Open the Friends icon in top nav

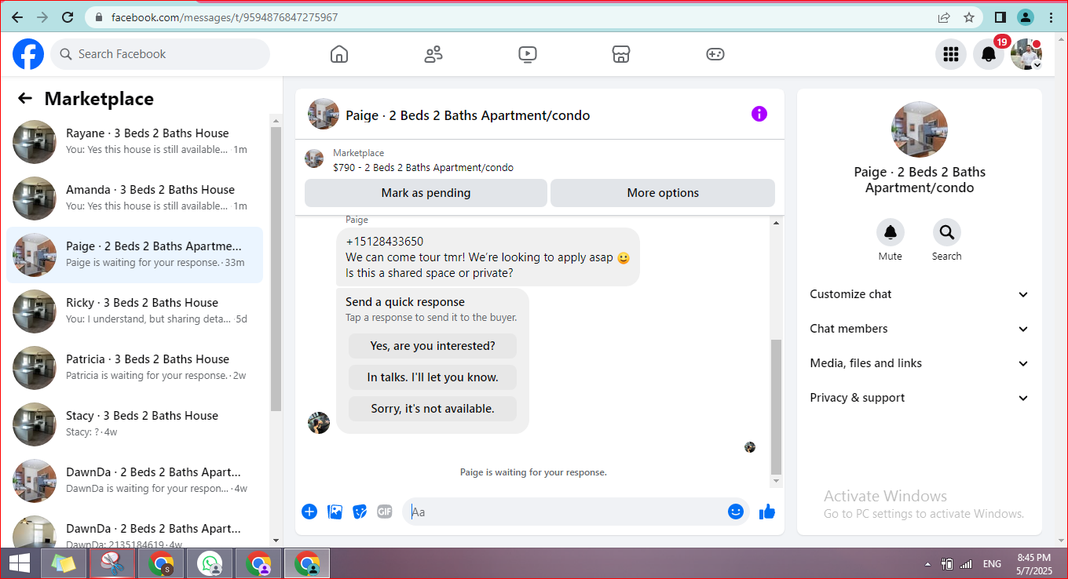[x=433, y=54]
